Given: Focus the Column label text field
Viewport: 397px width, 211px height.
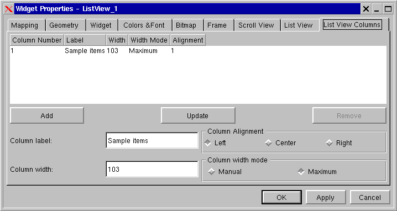Looking at the screenshot, I should [x=152, y=141].
